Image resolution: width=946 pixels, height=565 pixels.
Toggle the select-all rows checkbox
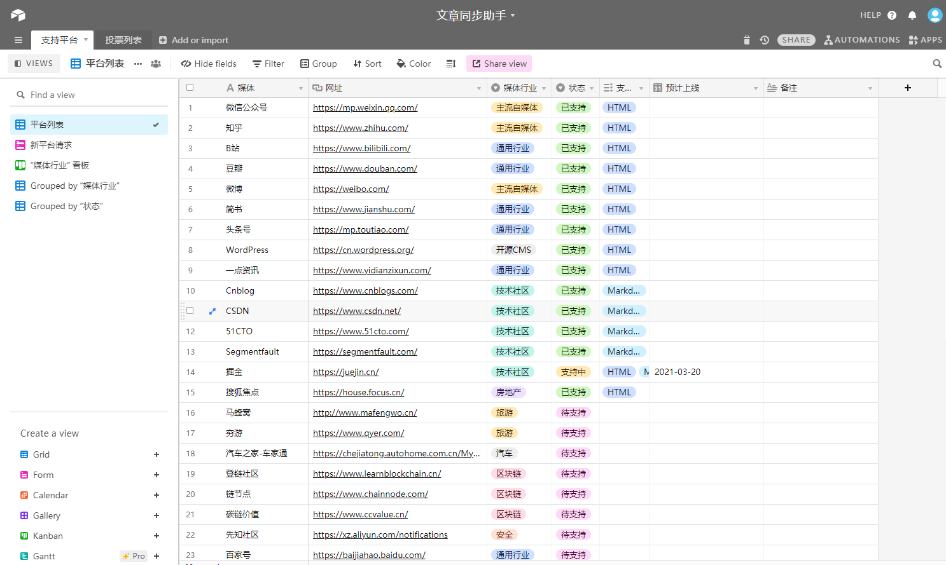190,88
